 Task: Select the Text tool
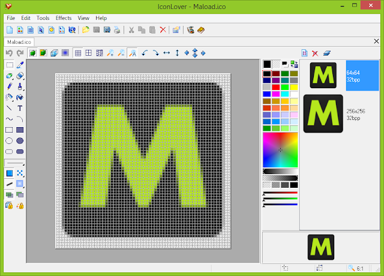[20, 108]
